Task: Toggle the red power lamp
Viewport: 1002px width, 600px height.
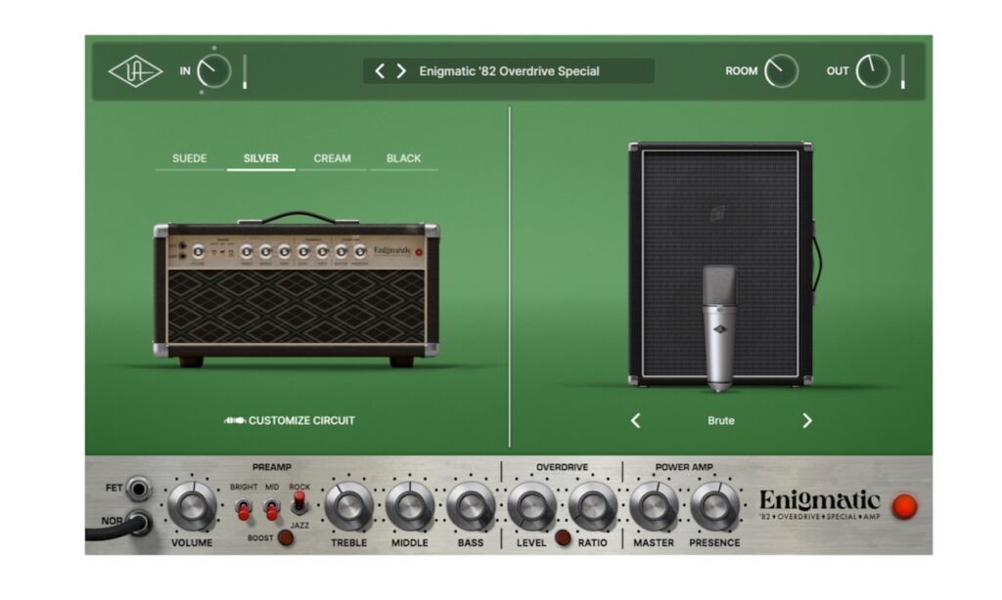Action: [905, 506]
